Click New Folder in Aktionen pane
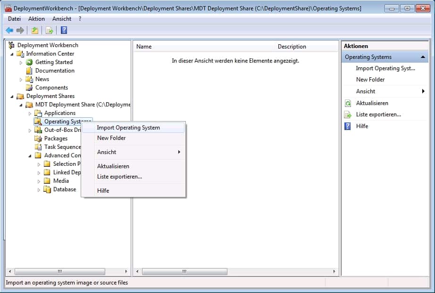 coord(370,80)
